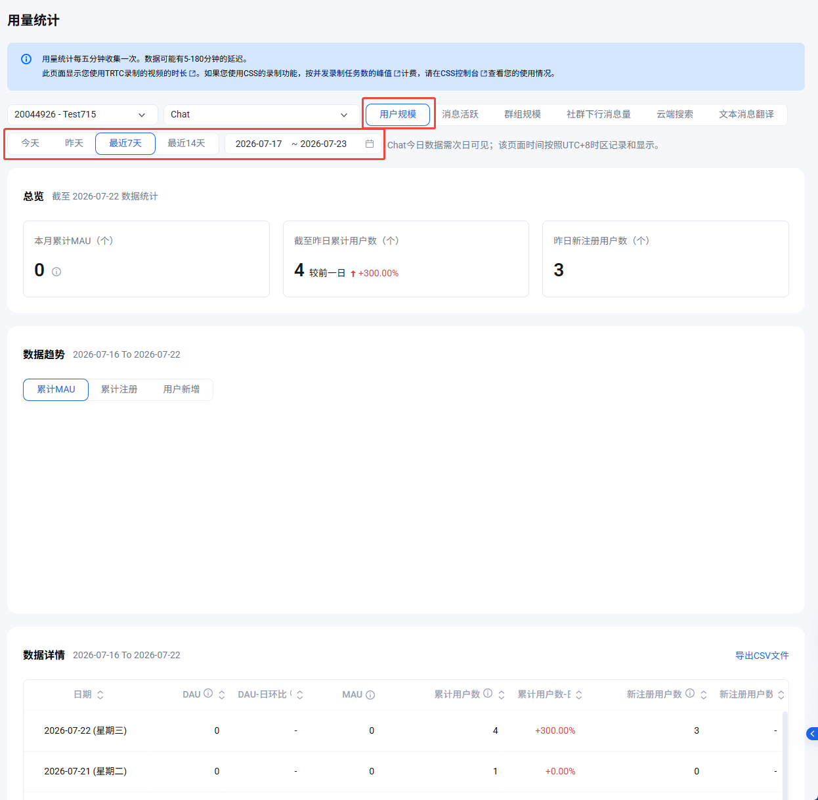This screenshot has width=818, height=800.
Task: Click the +300.00% value in the table row
Action: 555,730
